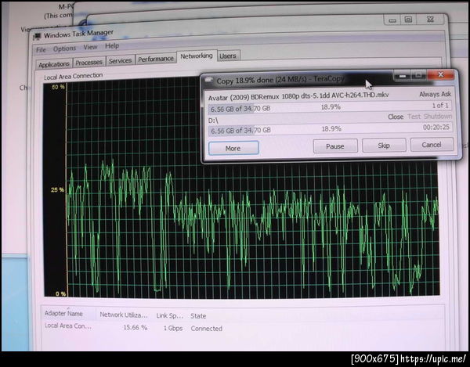Open the Options menu in Task Manager
470x367 pixels.
pyautogui.click(x=64, y=49)
